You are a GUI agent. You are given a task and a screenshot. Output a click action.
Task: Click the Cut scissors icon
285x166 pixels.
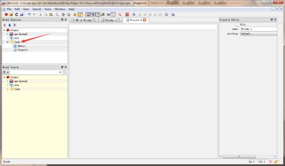[41, 15]
